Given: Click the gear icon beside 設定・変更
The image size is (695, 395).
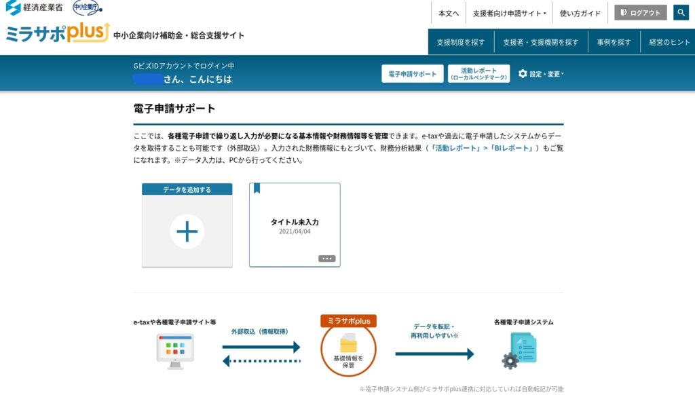Looking at the screenshot, I should [x=523, y=73].
